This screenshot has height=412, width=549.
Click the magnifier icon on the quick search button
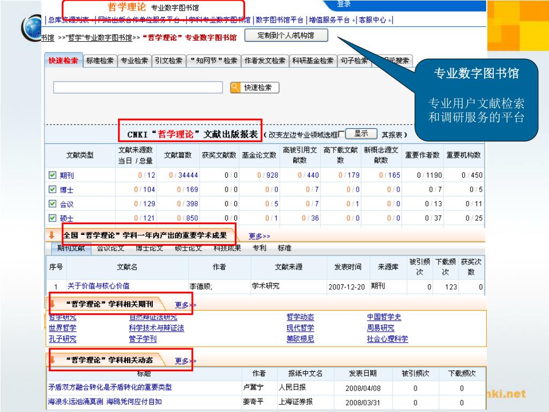coord(235,87)
